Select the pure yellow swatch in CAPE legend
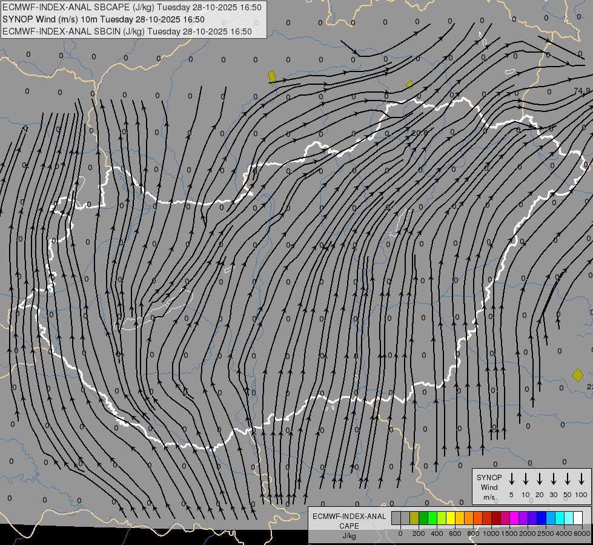 [451, 518]
